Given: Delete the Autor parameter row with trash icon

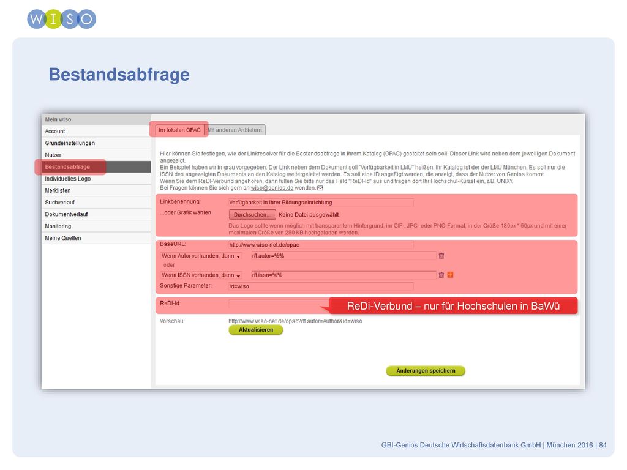Looking at the screenshot, I should click(x=441, y=256).
